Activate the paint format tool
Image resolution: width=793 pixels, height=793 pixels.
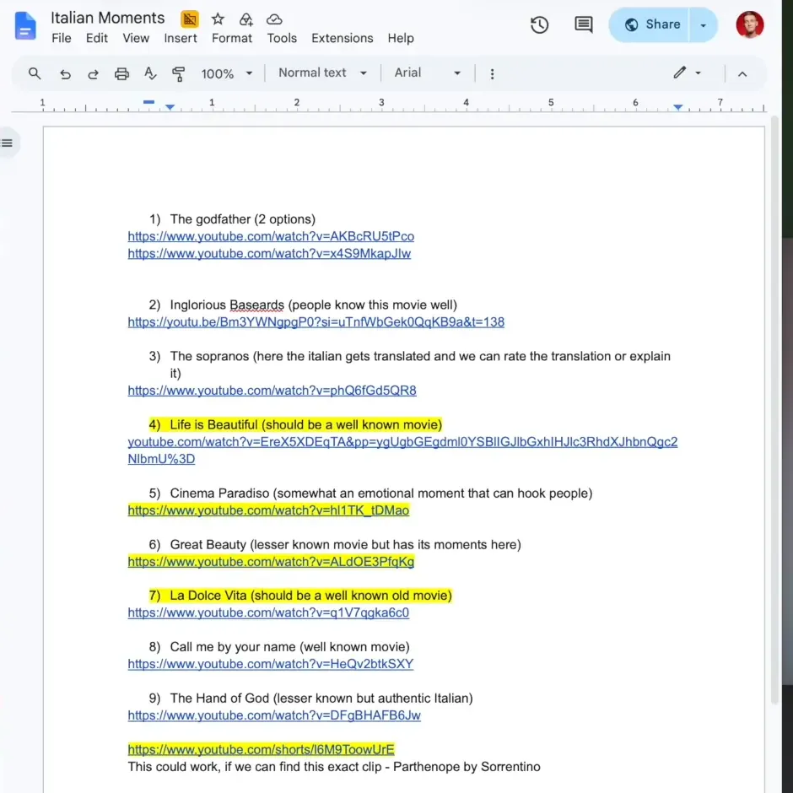[x=178, y=74]
